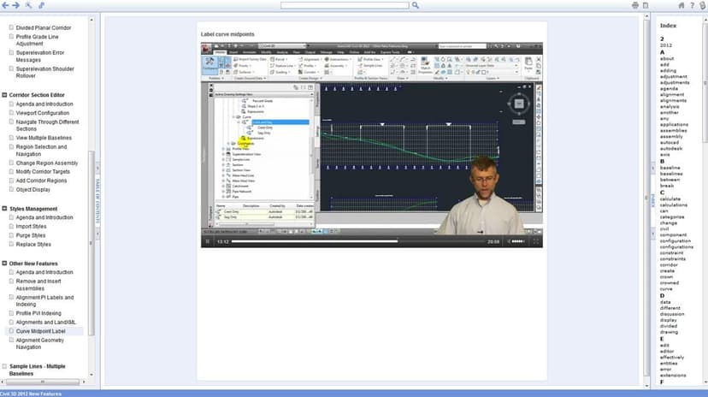Click the 'alignment' index entry

672,95
